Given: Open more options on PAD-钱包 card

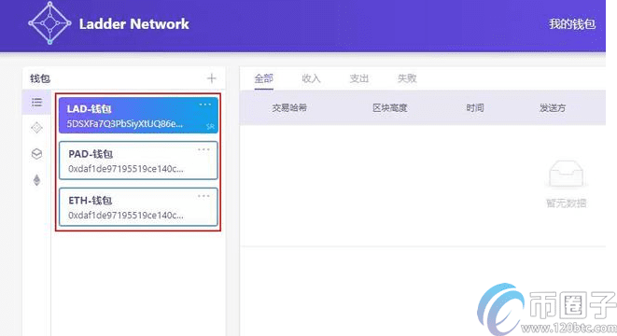Looking at the screenshot, I should coord(203,149).
